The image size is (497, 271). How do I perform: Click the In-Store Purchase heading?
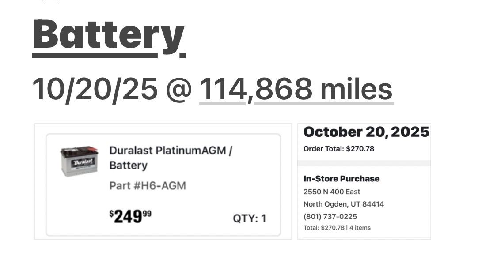pyautogui.click(x=341, y=179)
